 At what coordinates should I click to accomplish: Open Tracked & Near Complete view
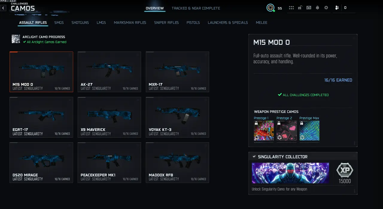[x=196, y=8]
